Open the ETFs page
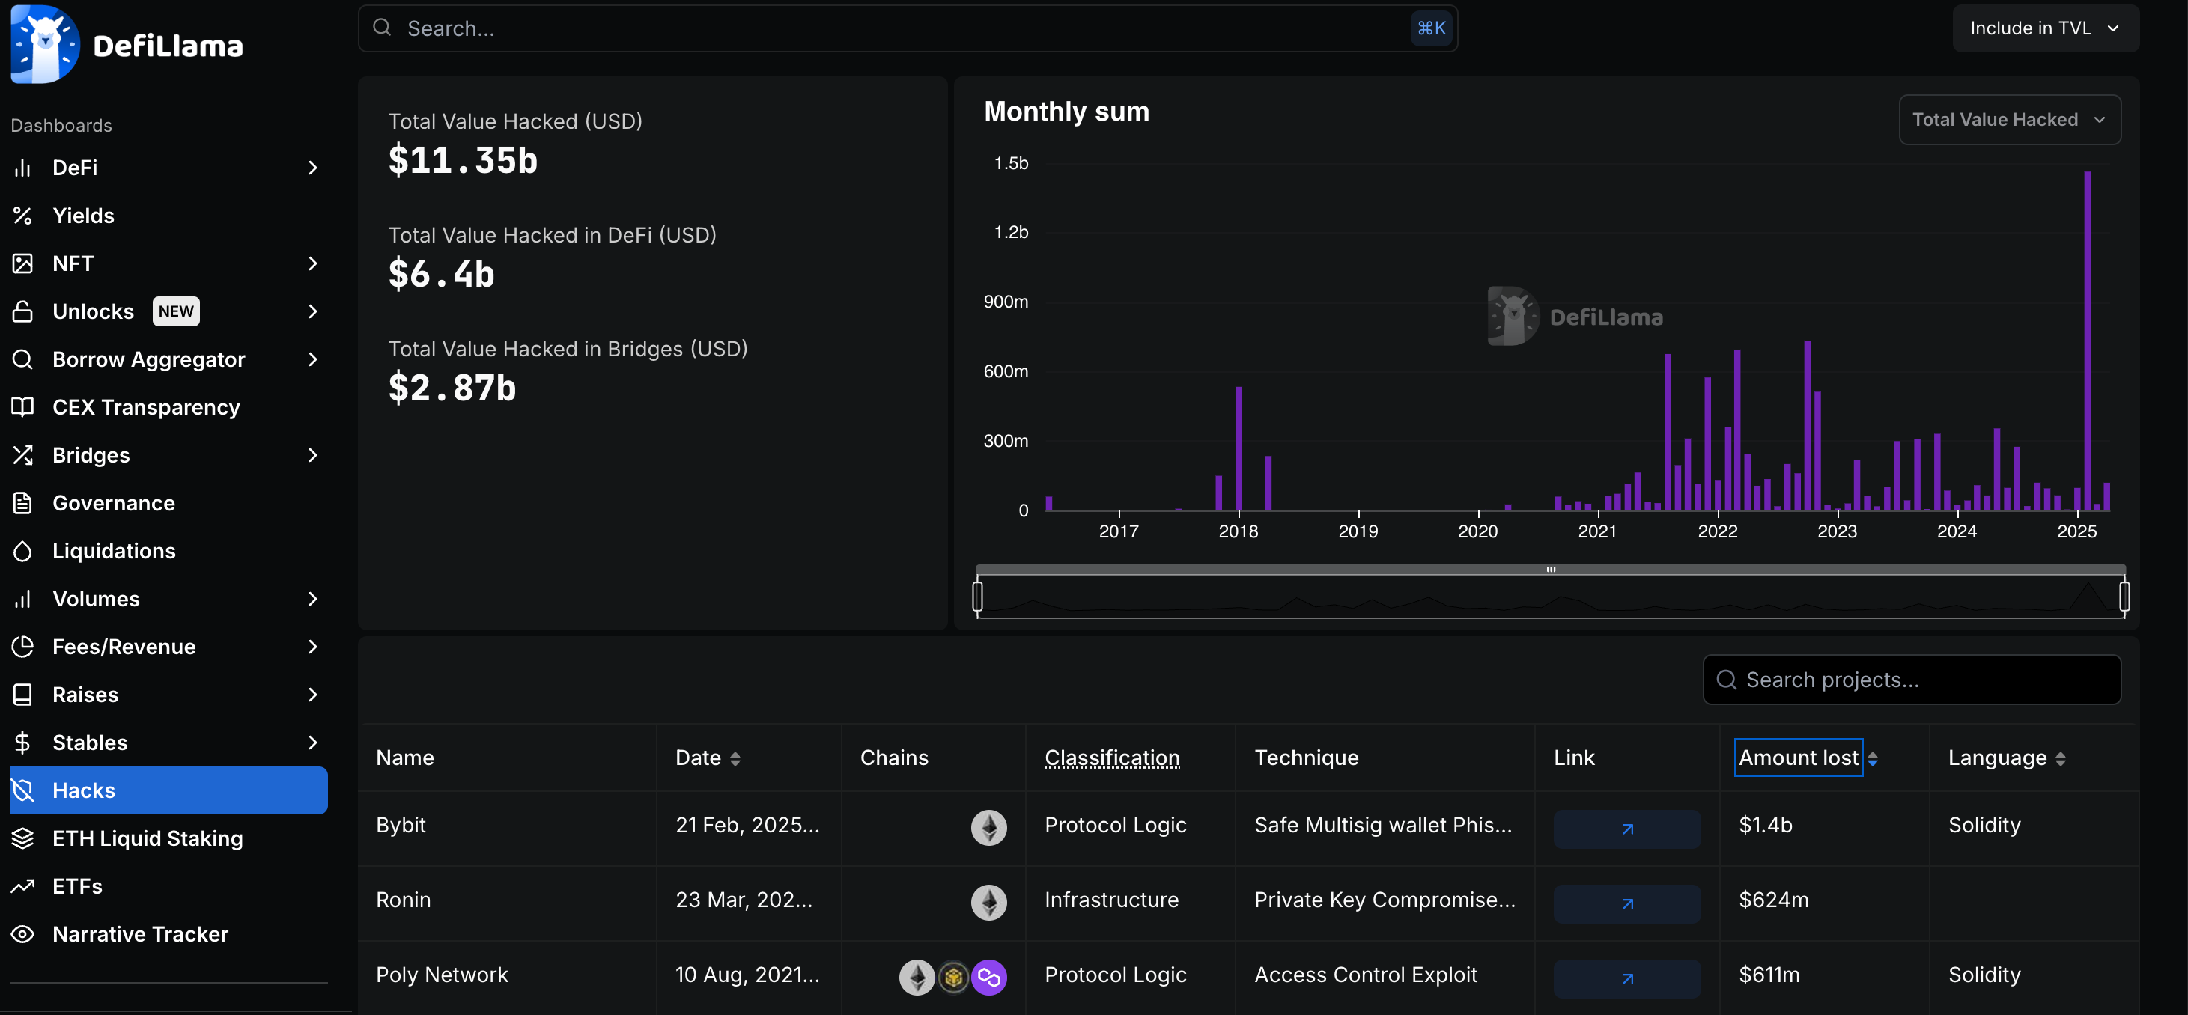Screen dimensions: 2188x1015 169,886
